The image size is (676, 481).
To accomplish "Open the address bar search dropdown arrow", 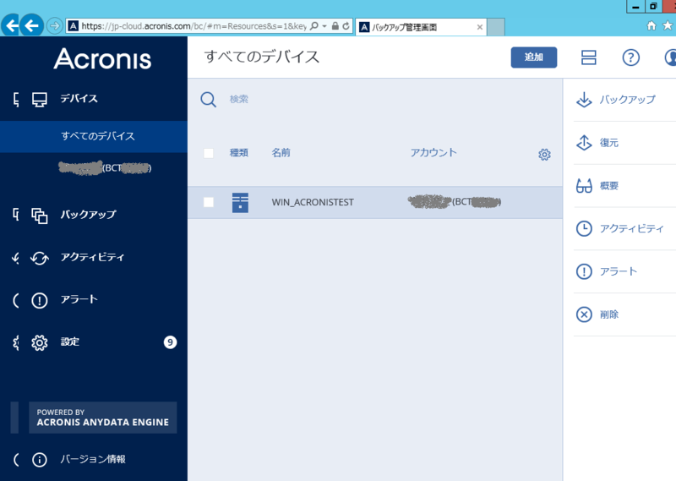I will coord(324,26).
